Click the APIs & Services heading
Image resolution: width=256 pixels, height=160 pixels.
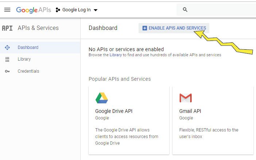click(38, 28)
